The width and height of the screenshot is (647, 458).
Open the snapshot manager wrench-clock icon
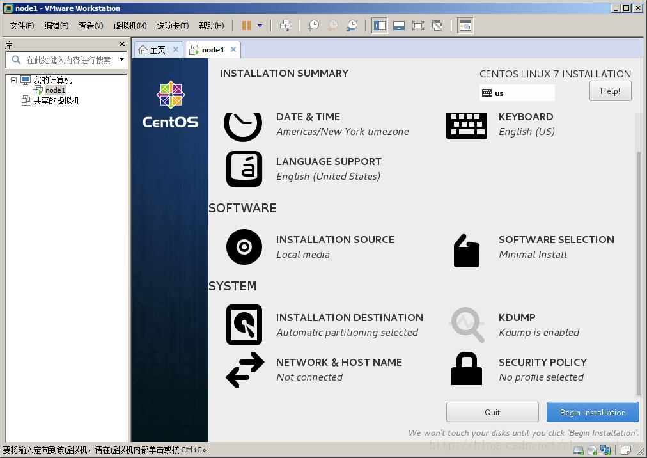point(352,26)
